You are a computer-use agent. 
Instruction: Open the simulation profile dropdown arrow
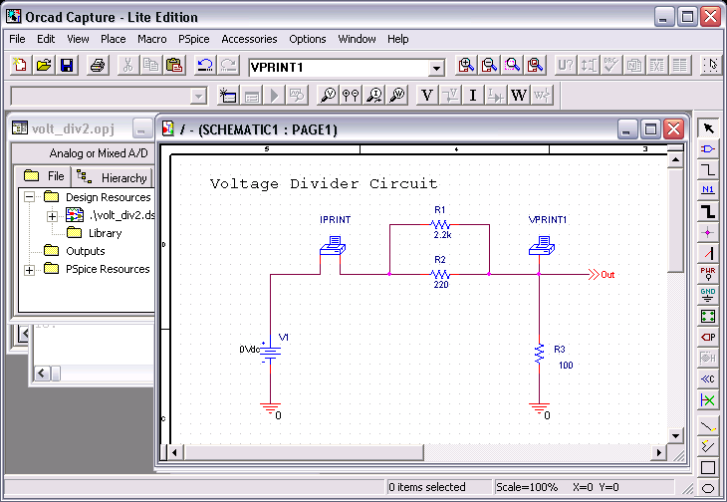[x=198, y=97]
